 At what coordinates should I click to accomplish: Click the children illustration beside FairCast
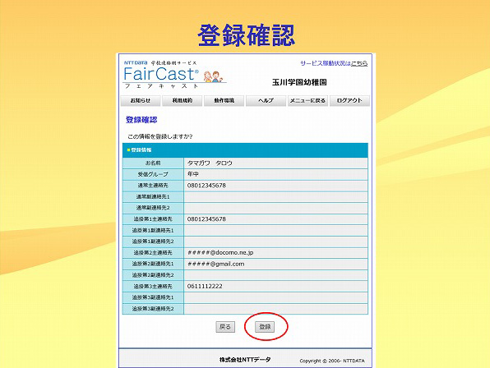[213, 76]
